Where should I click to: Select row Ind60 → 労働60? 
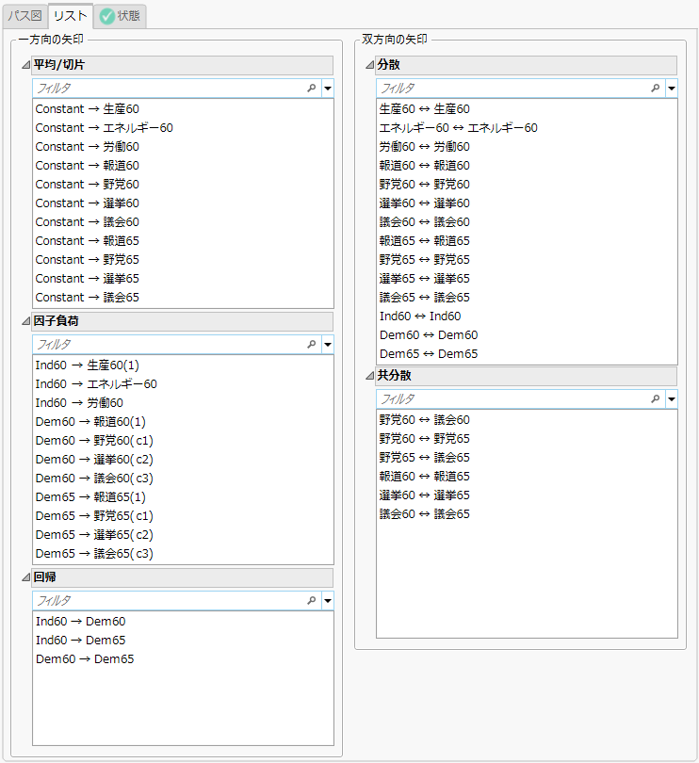click(x=183, y=403)
